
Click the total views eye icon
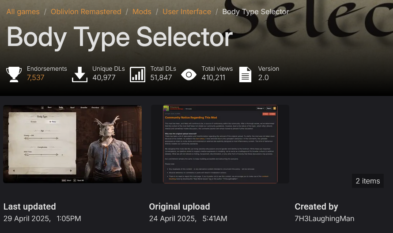click(x=189, y=75)
